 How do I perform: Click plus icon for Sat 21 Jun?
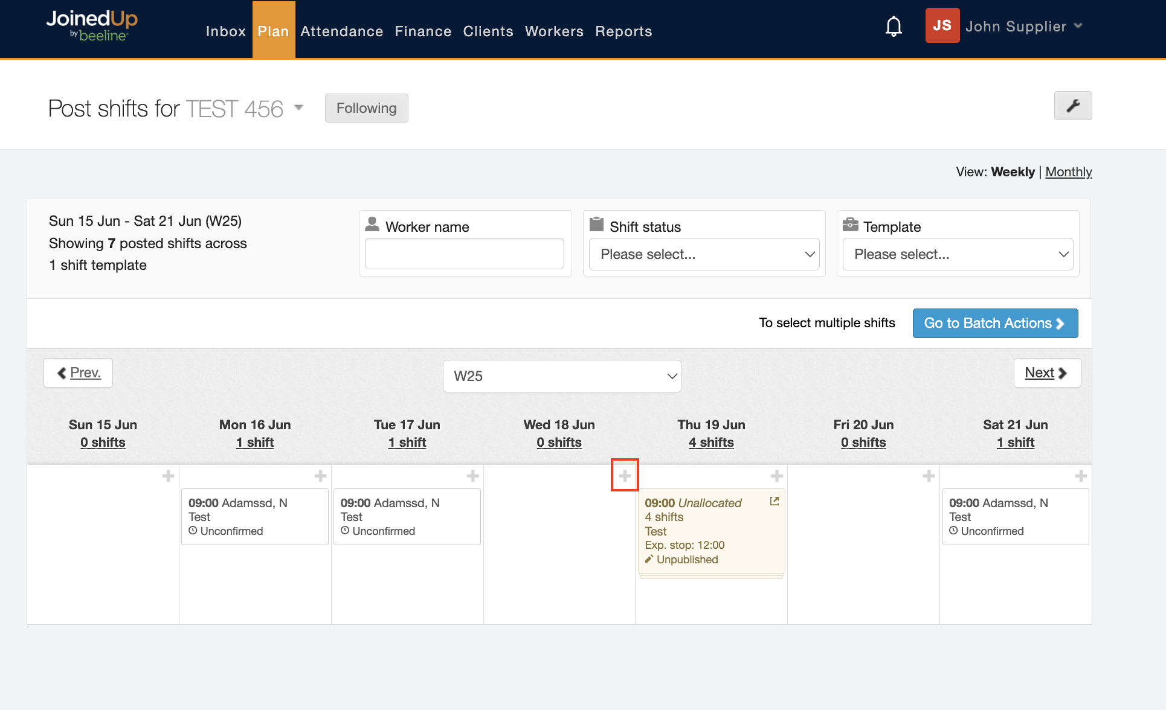pyautogui.click(x=1081, y=476)
